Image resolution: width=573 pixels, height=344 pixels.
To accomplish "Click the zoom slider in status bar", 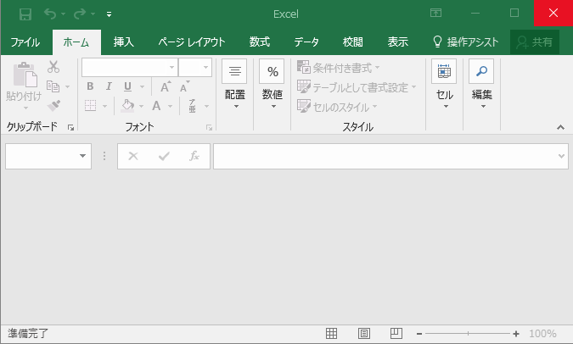I will click(x=468, y=334).
